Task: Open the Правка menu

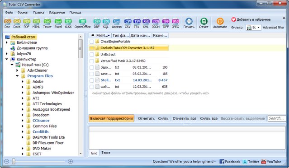Action: click(x=39, y=13)
